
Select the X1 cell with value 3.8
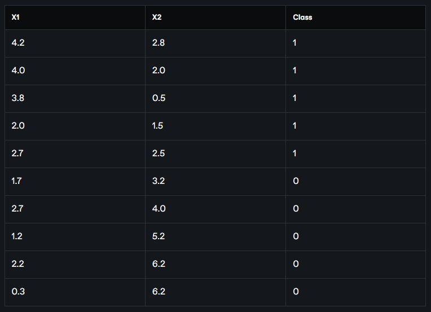(18, 98)
